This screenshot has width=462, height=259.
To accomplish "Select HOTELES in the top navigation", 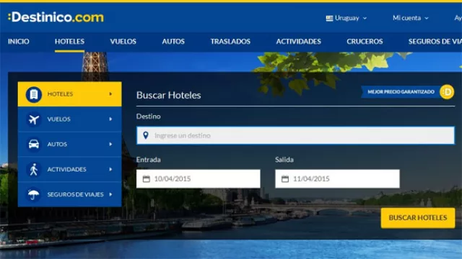I will pyautogui.click(x=69, y=42).
